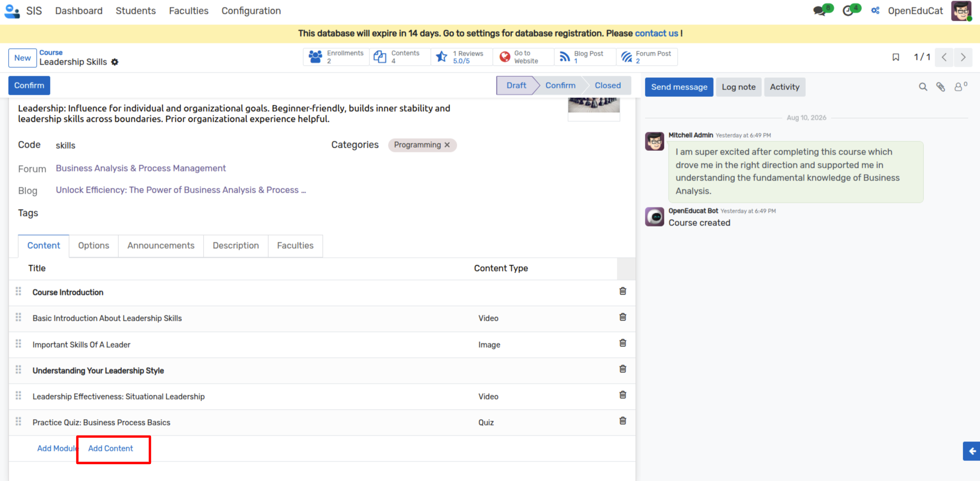Click the Code field value skills

[66, 146]
